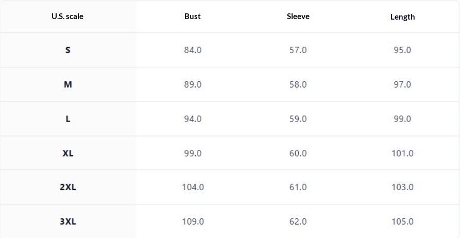Click the sleeve value 58.0
Image resolution: width=460 pixels, height=238 pixels.
point(298,84)
